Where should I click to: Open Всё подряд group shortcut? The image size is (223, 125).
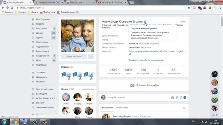[41, 94]
